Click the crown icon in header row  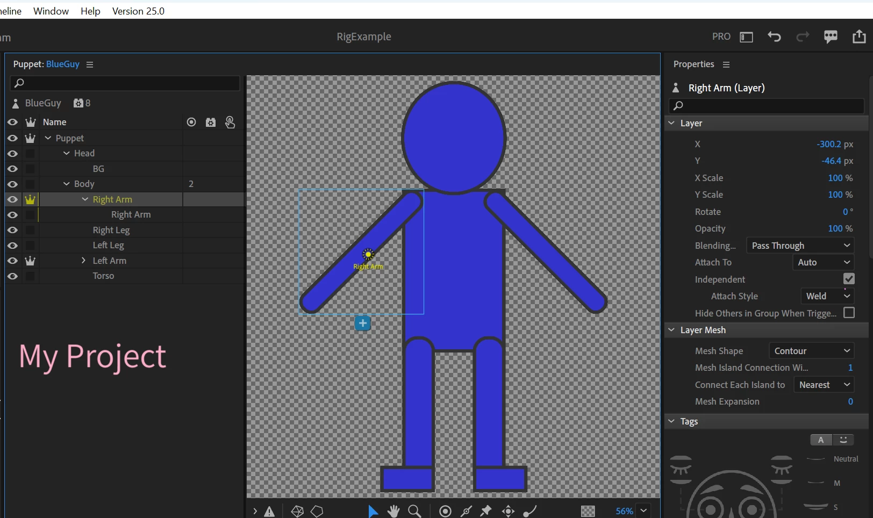[31, 123]
